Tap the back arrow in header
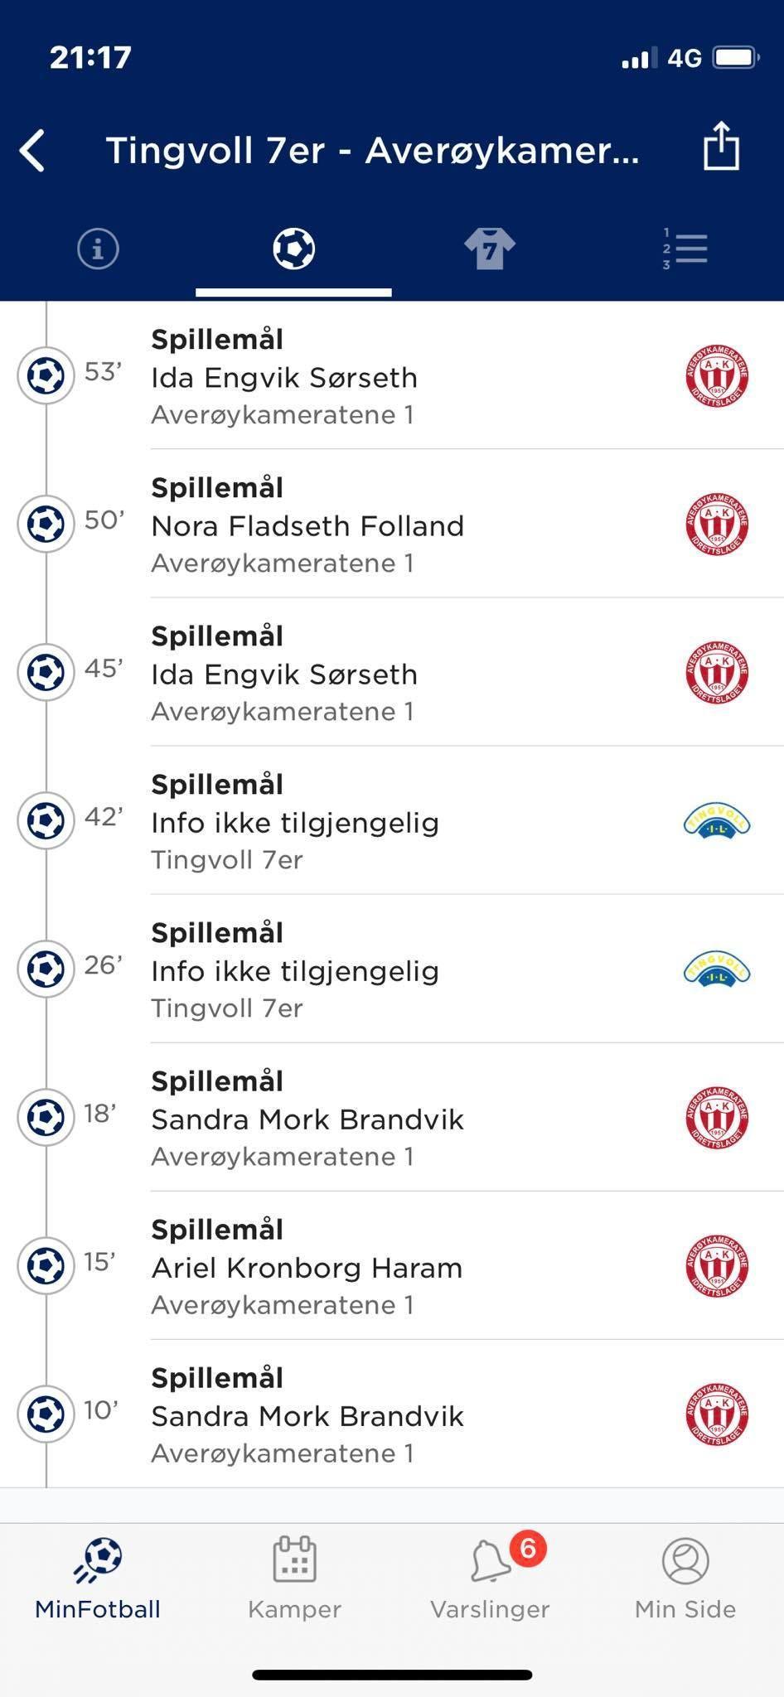784x1697 pixels. (x=33, y=151)
